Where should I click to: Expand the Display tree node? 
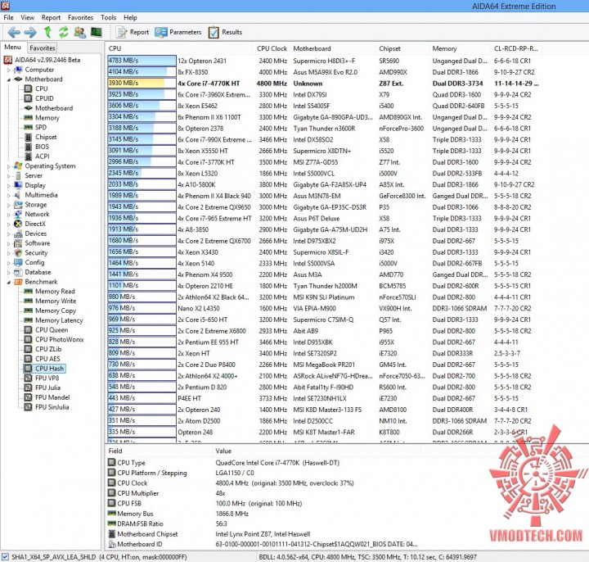coord(9,185)
